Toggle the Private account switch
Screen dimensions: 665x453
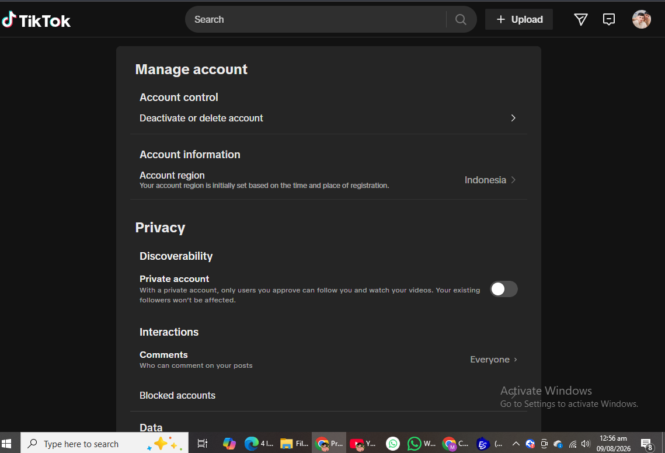[x=504, y=289]
